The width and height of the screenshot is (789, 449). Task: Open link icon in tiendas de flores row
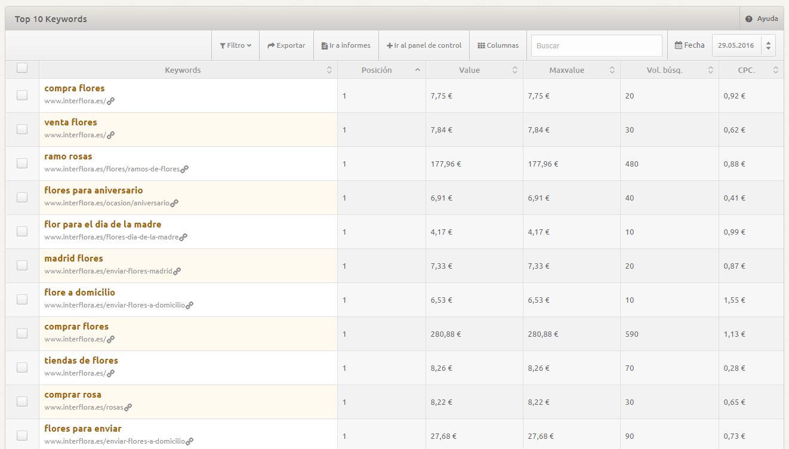tap(110, 373)
